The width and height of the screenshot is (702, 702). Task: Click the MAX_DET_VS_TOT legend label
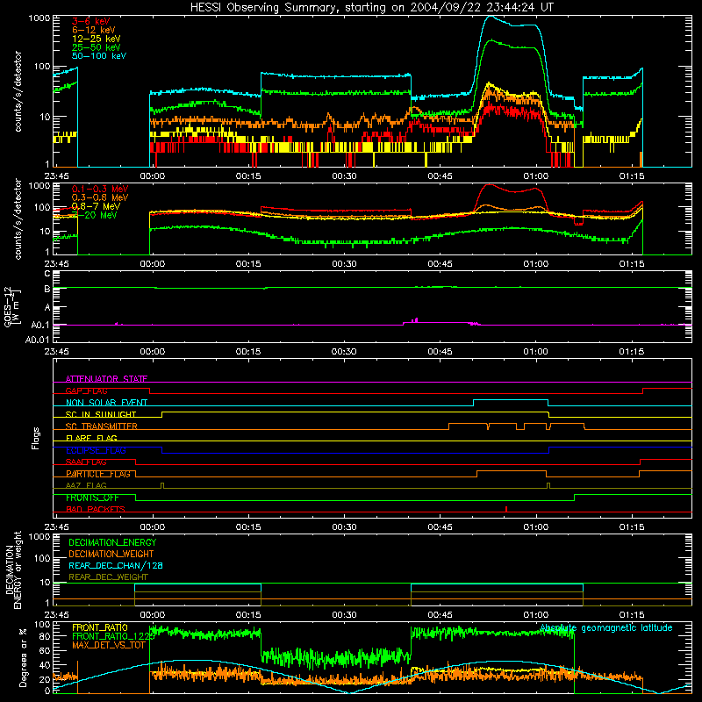click(109, 645)
